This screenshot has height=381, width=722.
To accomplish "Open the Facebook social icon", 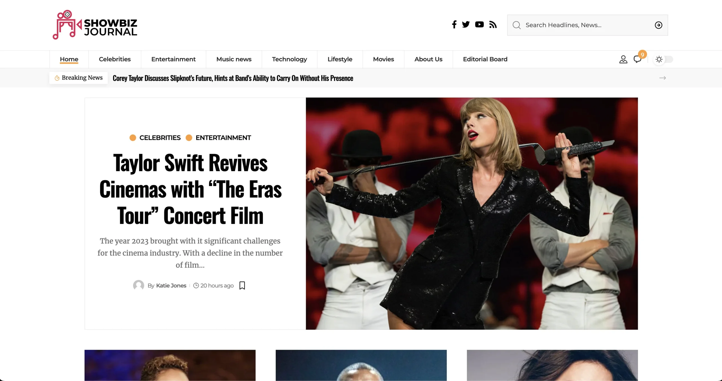I will [x=454, y=25].
